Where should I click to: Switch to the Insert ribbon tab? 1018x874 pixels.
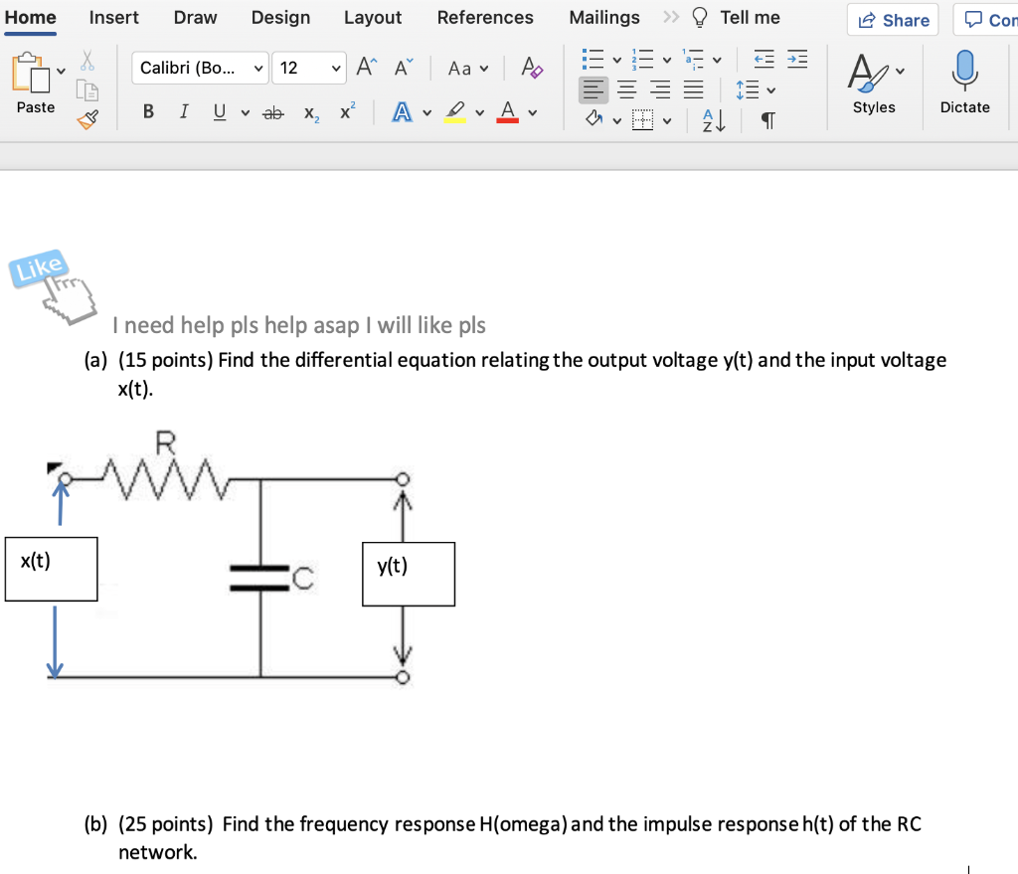coord(113,17)
